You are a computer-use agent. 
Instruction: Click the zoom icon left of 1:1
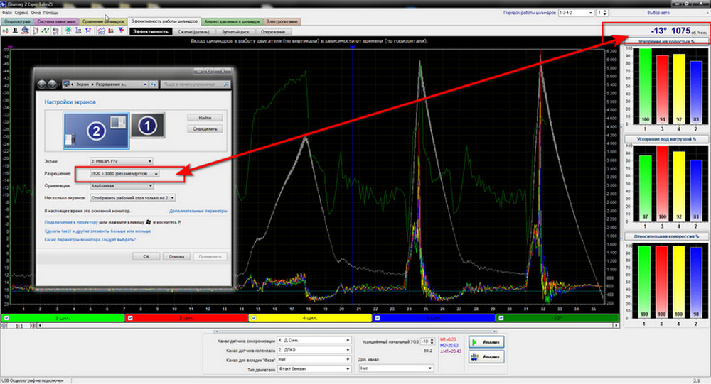4,326
